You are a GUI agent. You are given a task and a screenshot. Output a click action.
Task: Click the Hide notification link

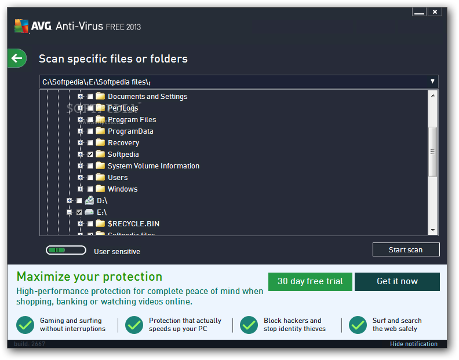pyautogui.click(x=414, y=344)
